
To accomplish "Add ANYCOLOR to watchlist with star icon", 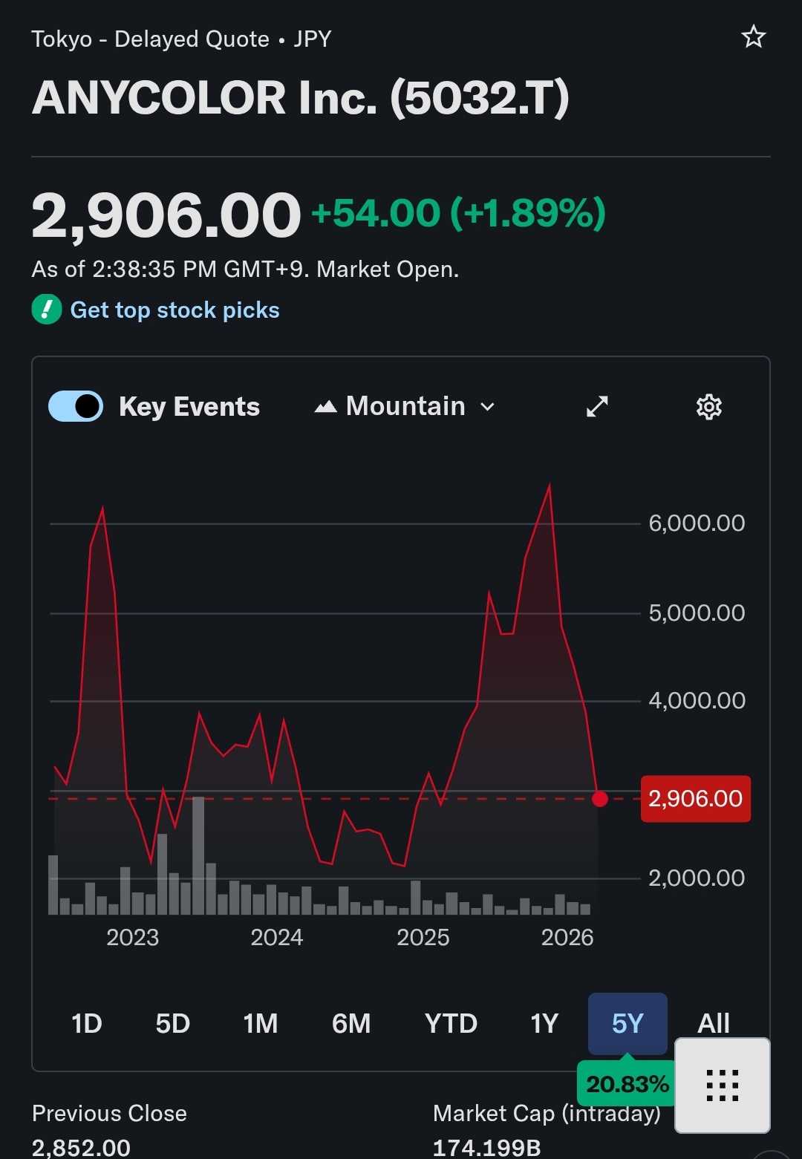I will (753, 36).
